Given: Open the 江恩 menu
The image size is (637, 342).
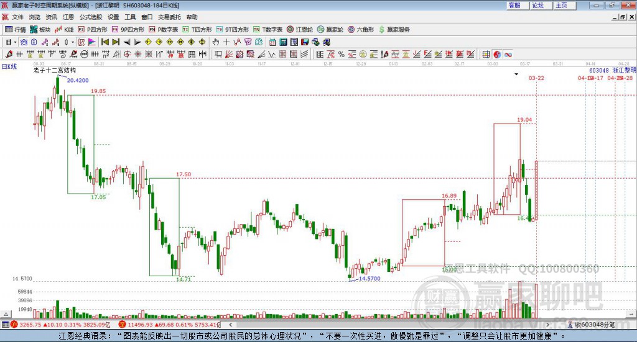Looking at the screenshot, I should 68,17.
